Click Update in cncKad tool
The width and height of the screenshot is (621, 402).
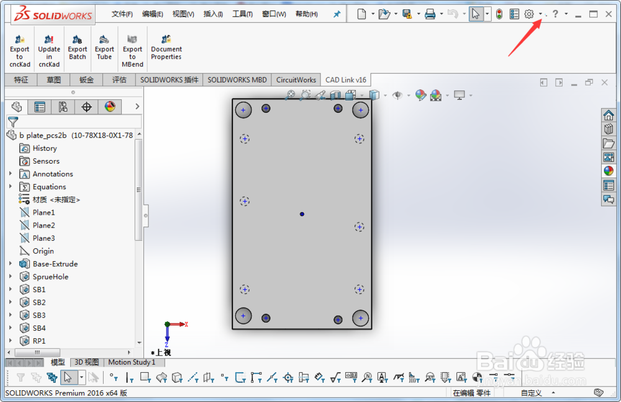(49, 51)
